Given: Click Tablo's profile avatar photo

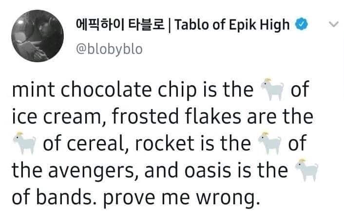Looking at the screenshot, I should tap(37, 36).
